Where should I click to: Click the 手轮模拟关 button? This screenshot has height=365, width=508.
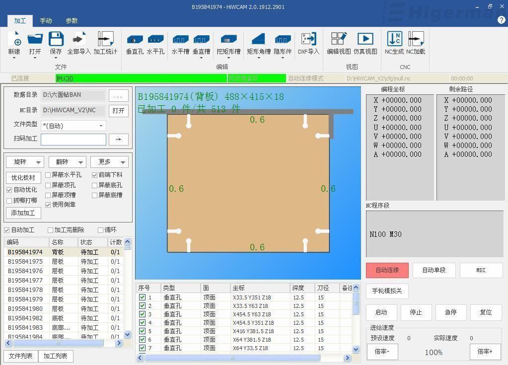[x=387, y=291]
